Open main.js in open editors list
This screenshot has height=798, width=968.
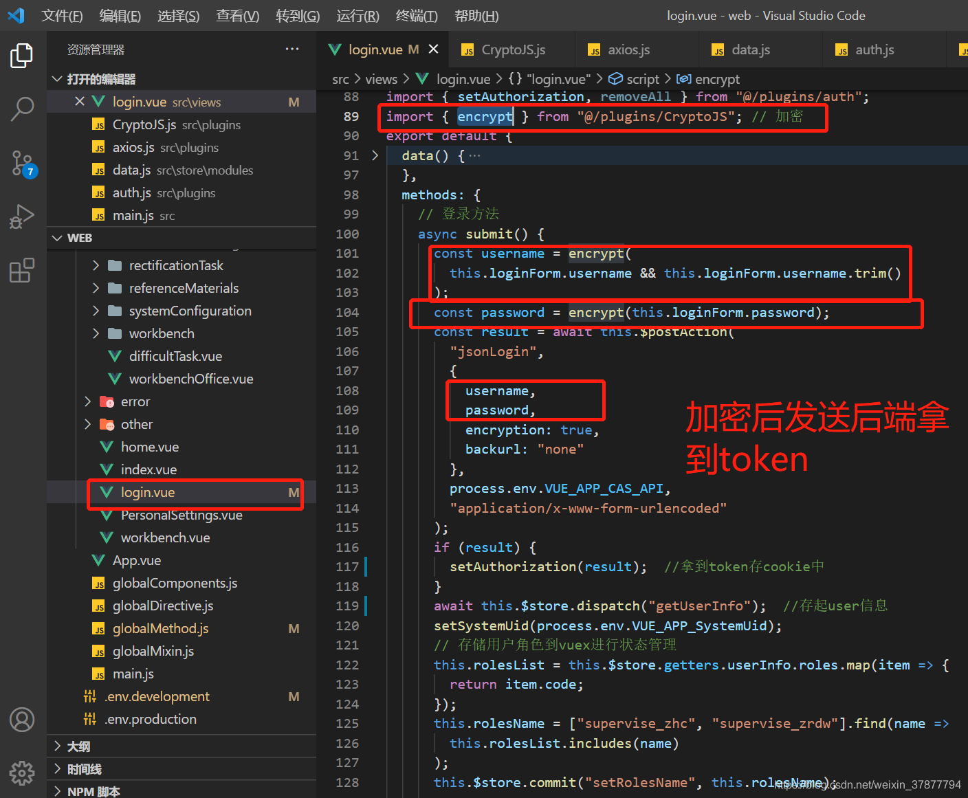(x=181, y=215)
